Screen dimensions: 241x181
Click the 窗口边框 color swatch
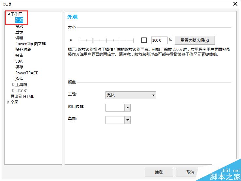coord(115,108)
